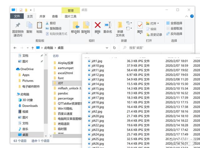Switch to the Share (共享) tab
Screen dimensions: 200x148
coord(42,16)
